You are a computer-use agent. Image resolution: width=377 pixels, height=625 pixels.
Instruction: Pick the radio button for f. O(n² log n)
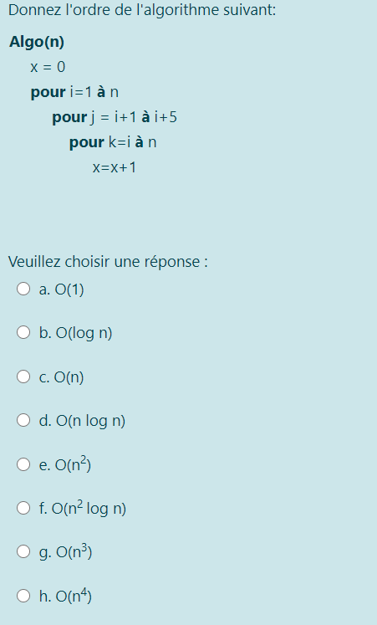click(x=23, y=508)
